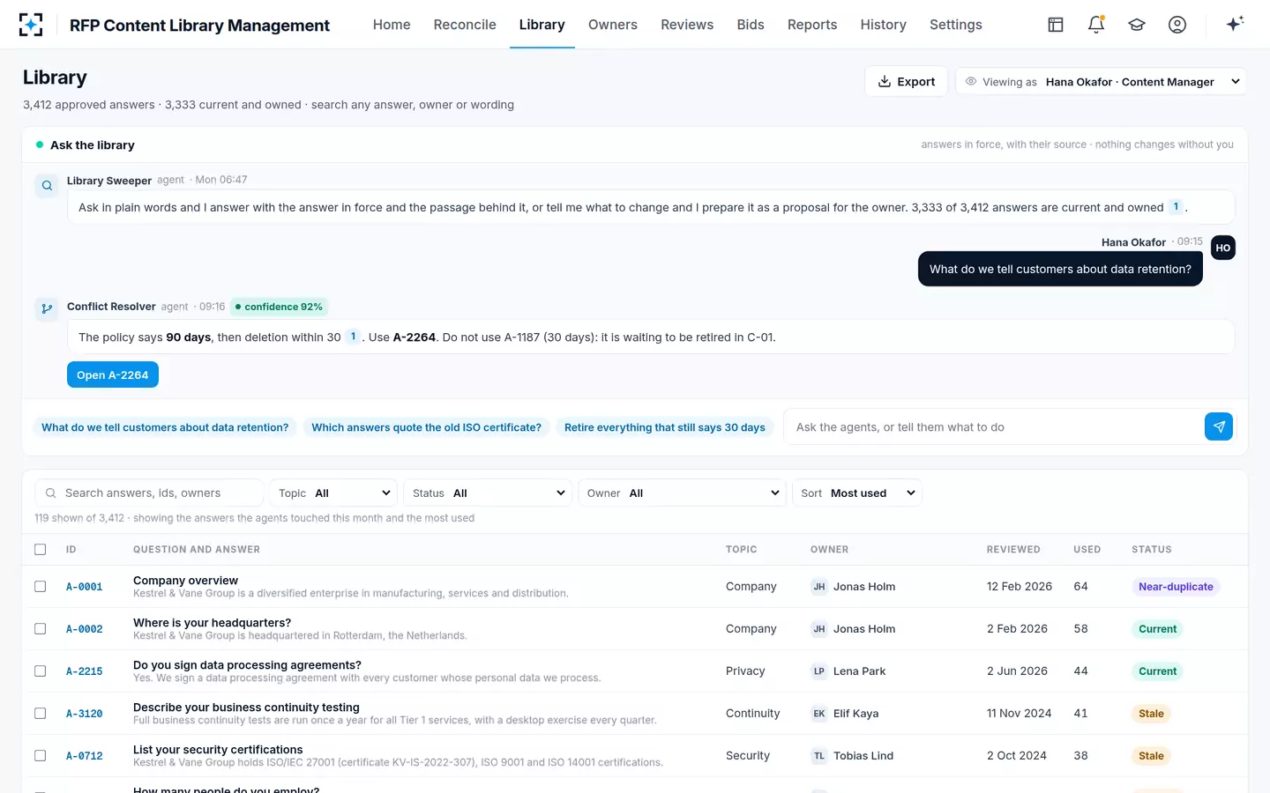
Task: Open the Owner filter dropdown
Action: (682, 493)
